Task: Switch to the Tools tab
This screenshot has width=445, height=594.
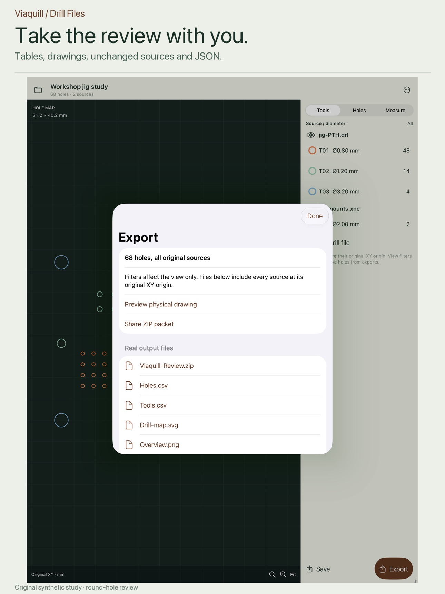Action: point(323,110)
